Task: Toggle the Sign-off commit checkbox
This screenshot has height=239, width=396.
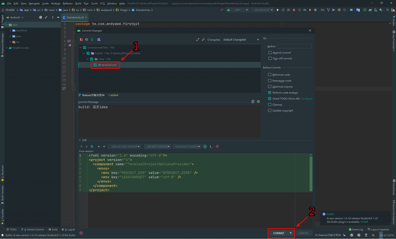Action: pyautogui.click(x=270, y=58)
